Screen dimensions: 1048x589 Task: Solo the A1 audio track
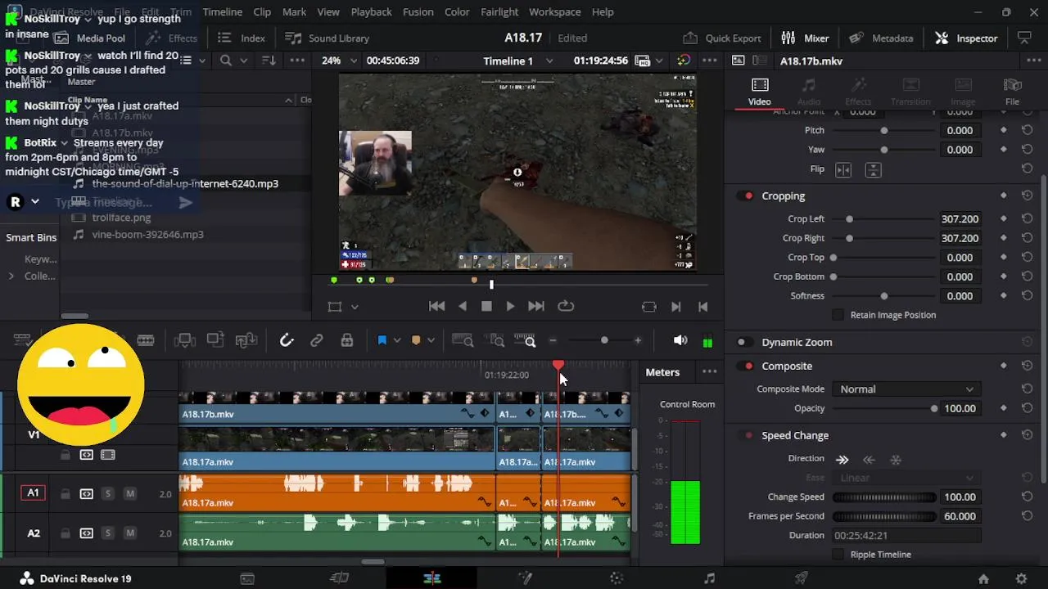pos(107,493)
